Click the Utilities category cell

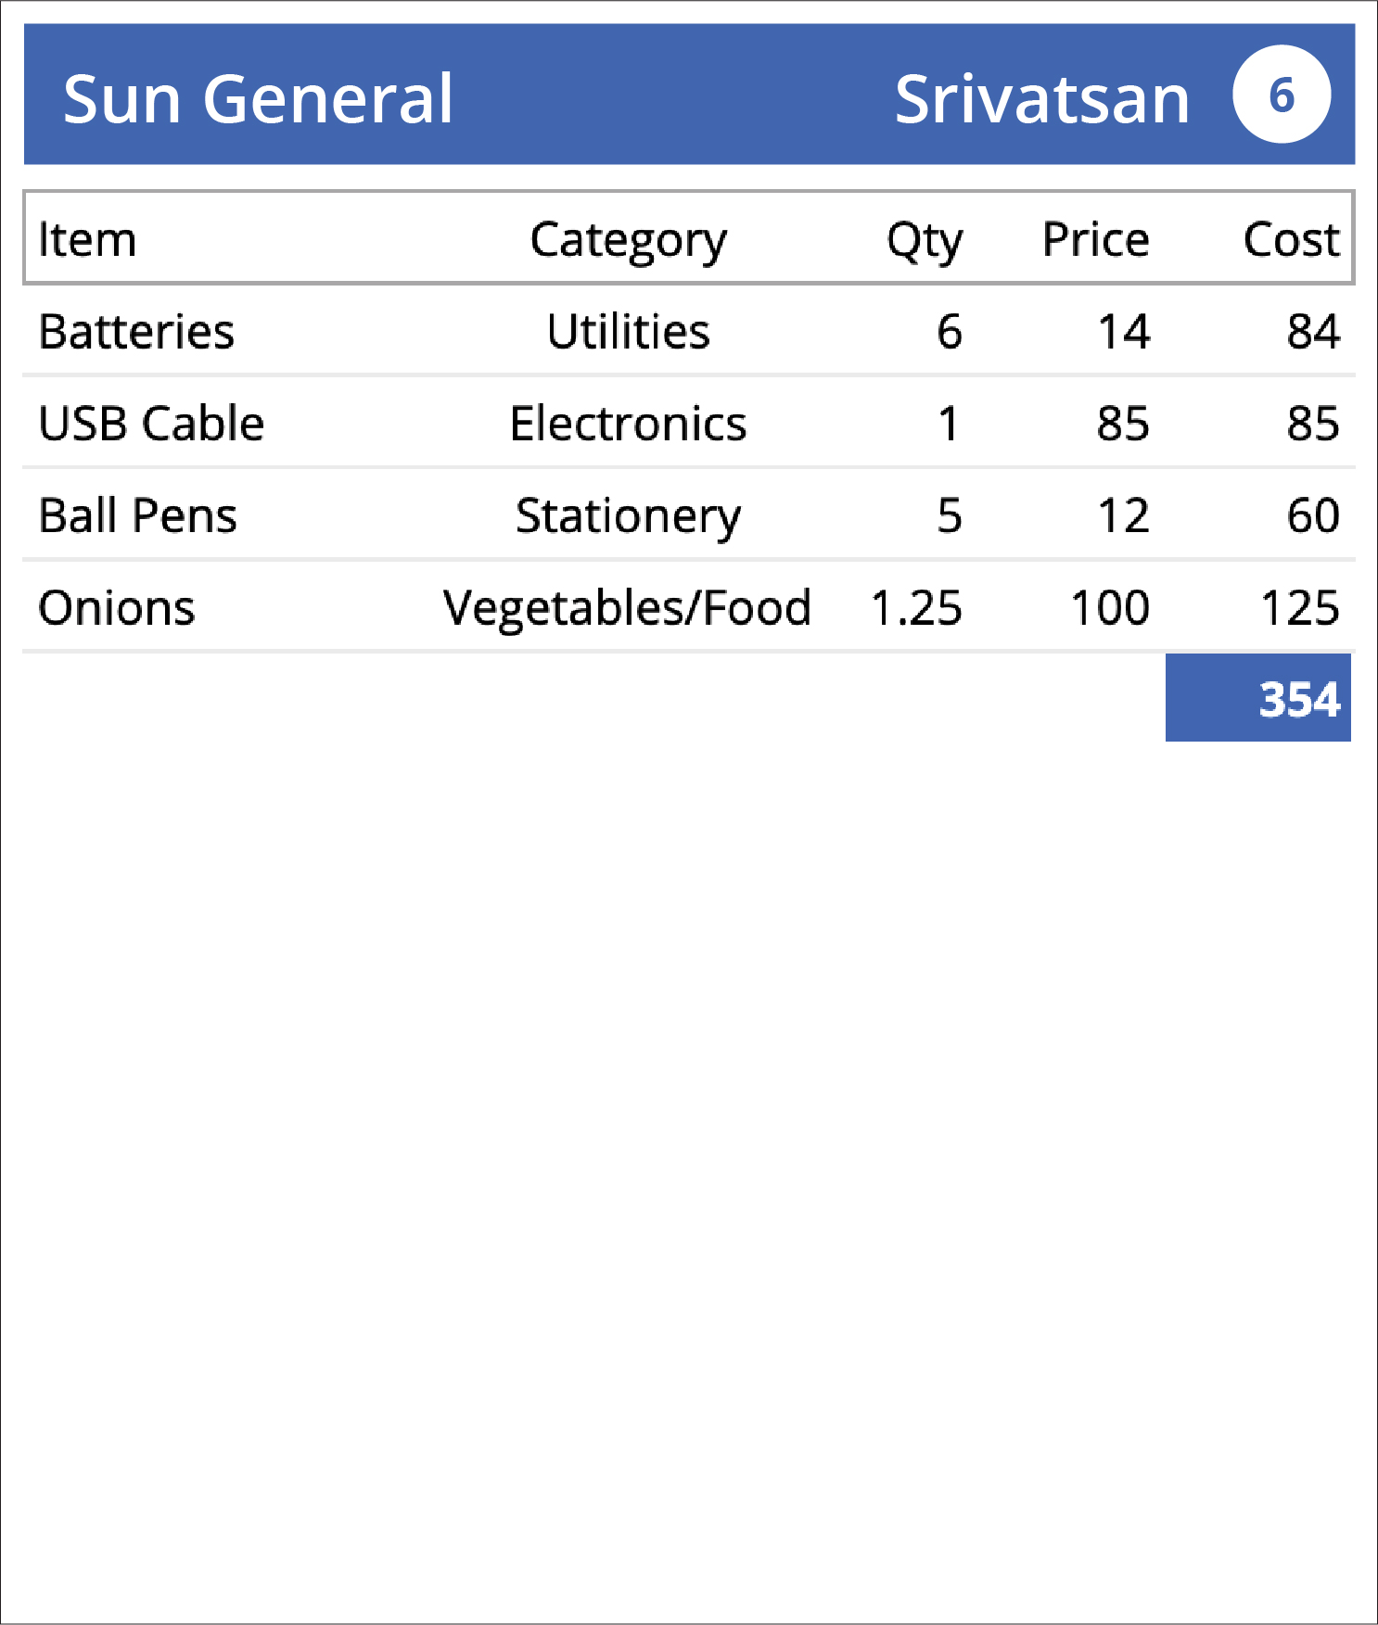(x=629, y=331)
